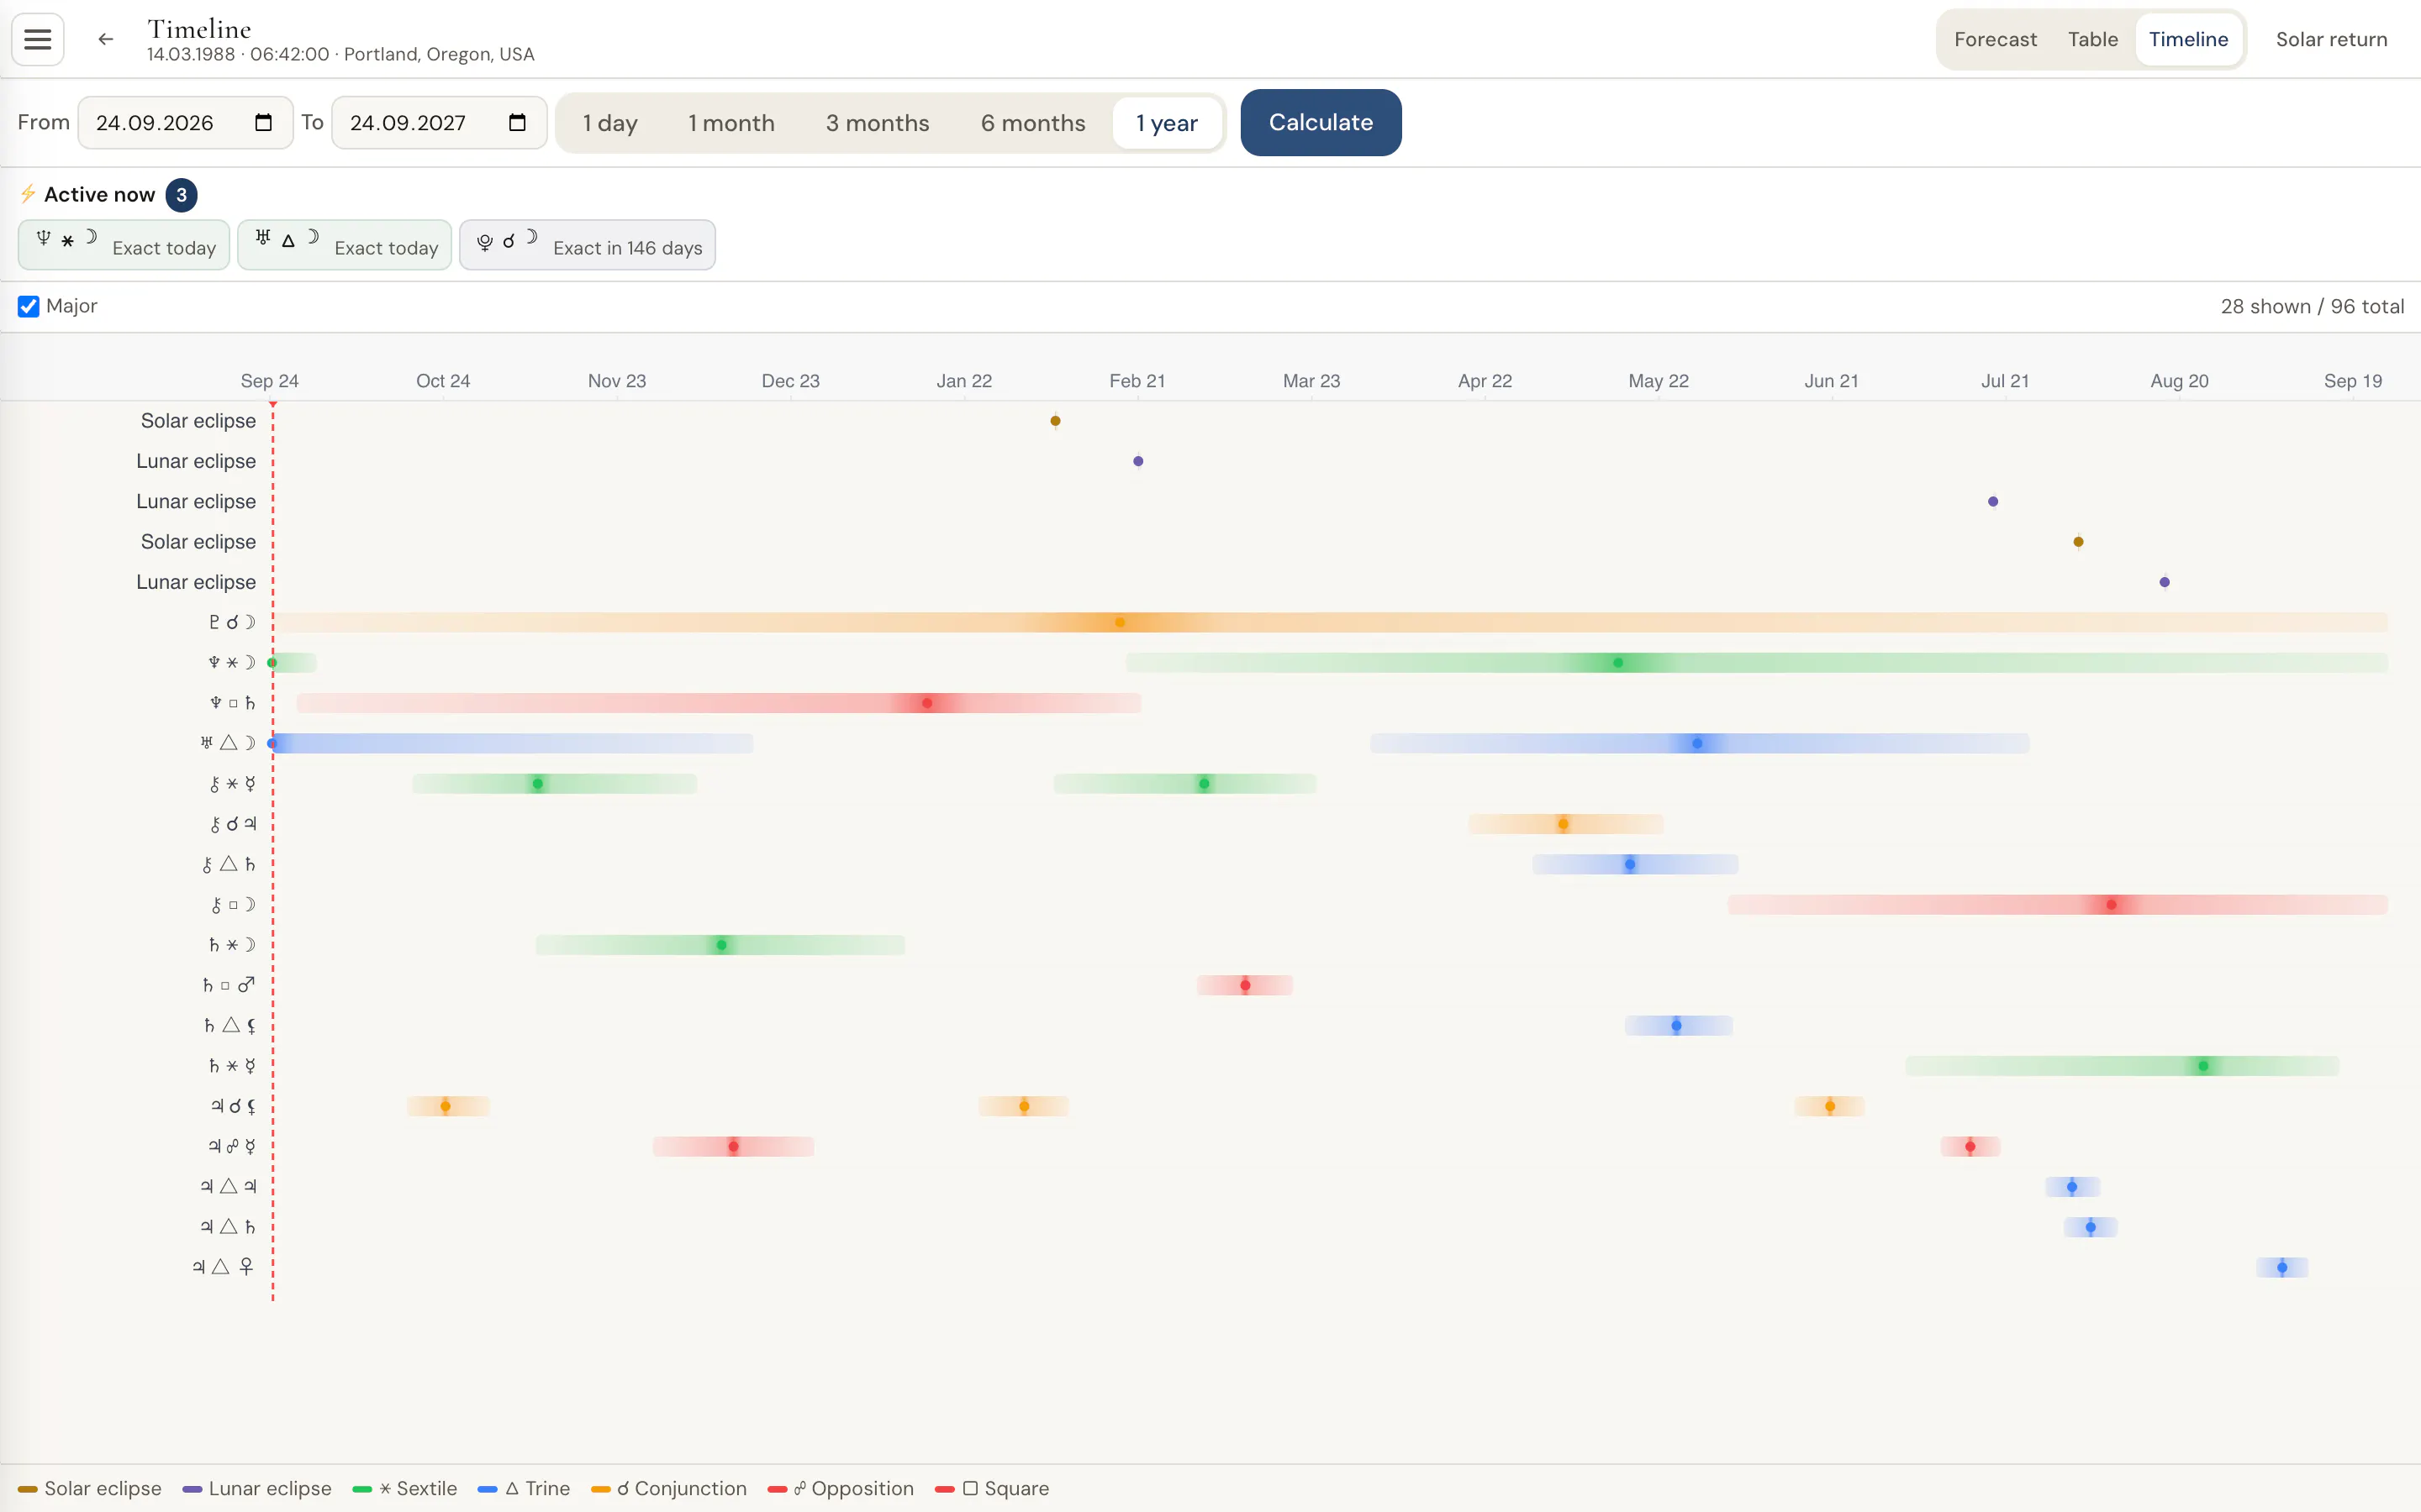Click Jupiter trine Saturn blue exact dot
Screen dimensions: 2421x1512
2091,1227
